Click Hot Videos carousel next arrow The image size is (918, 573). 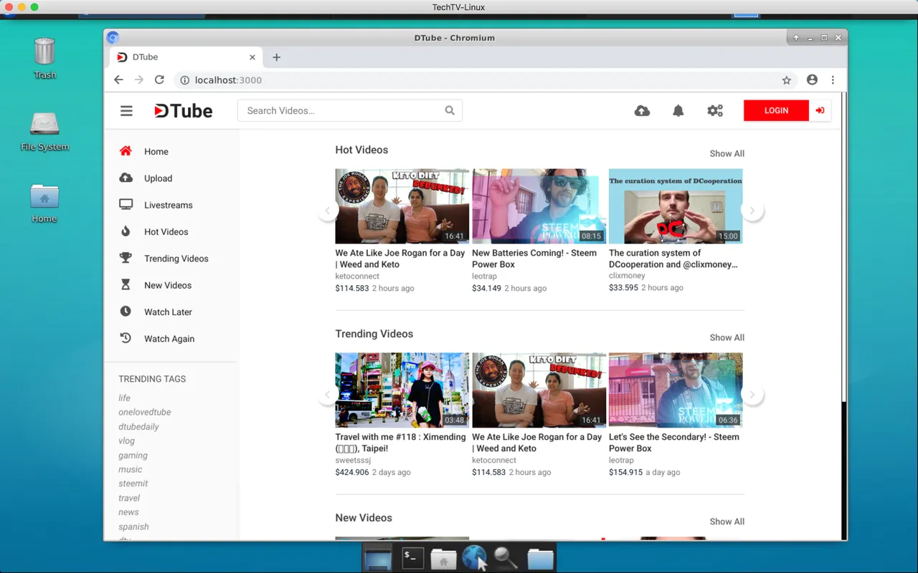[752, 211]
